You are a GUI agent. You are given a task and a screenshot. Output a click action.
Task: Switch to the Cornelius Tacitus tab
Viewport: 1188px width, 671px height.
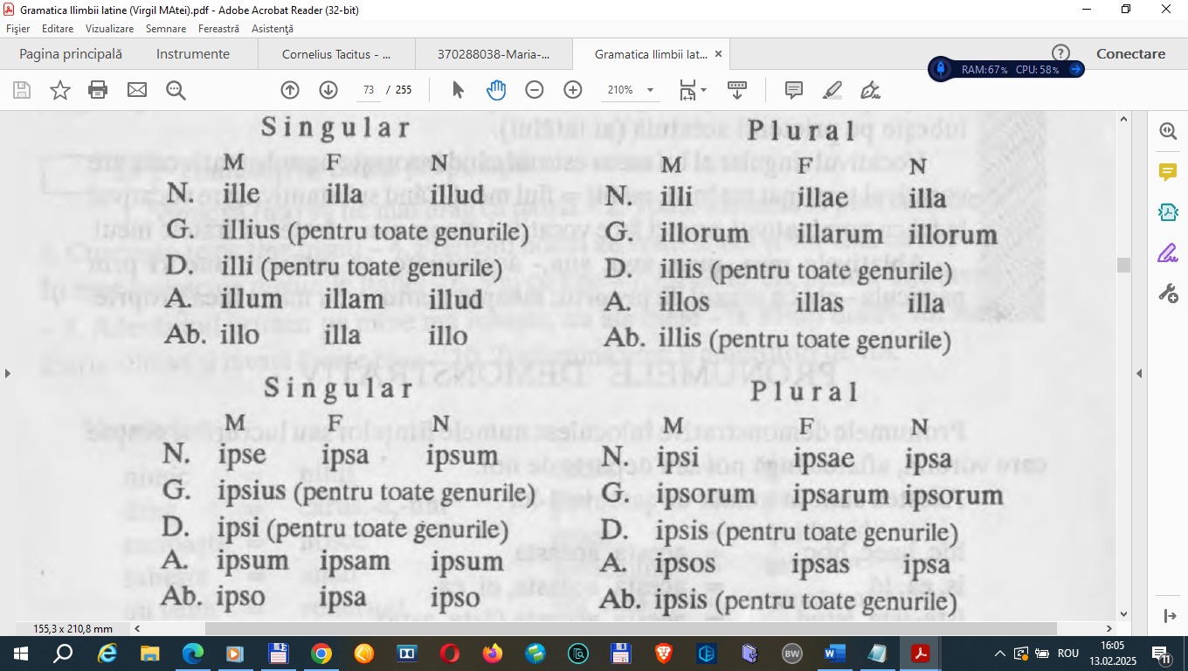click(x=336, y=54)
